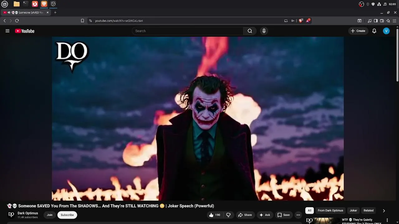The image size is (399, 224).
Task: Select the Someone SAVED You browser tab
Action: click(26, 12)
